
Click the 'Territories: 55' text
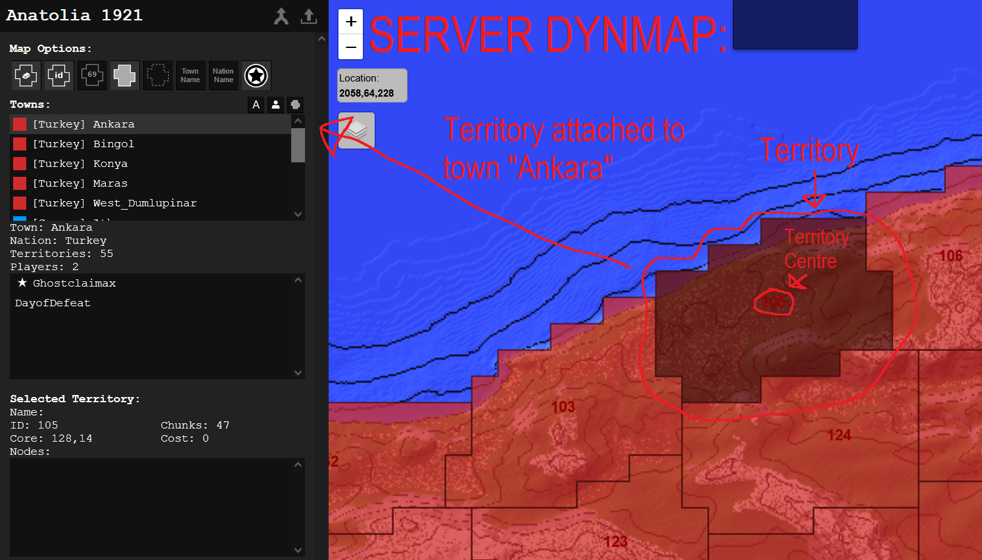point(62,254)
